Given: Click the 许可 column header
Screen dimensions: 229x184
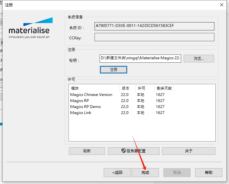Looking at the screenshot, I should click(145, 88).
